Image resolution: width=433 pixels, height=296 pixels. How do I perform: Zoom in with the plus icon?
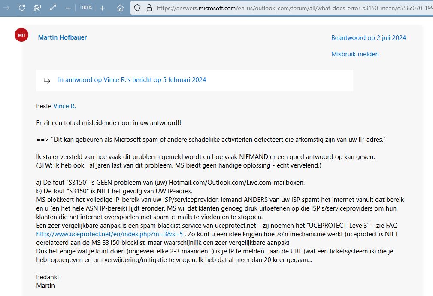tap(103, 8)
